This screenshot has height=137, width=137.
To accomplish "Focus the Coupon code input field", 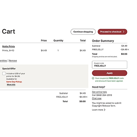I will (x=110, y=65).
